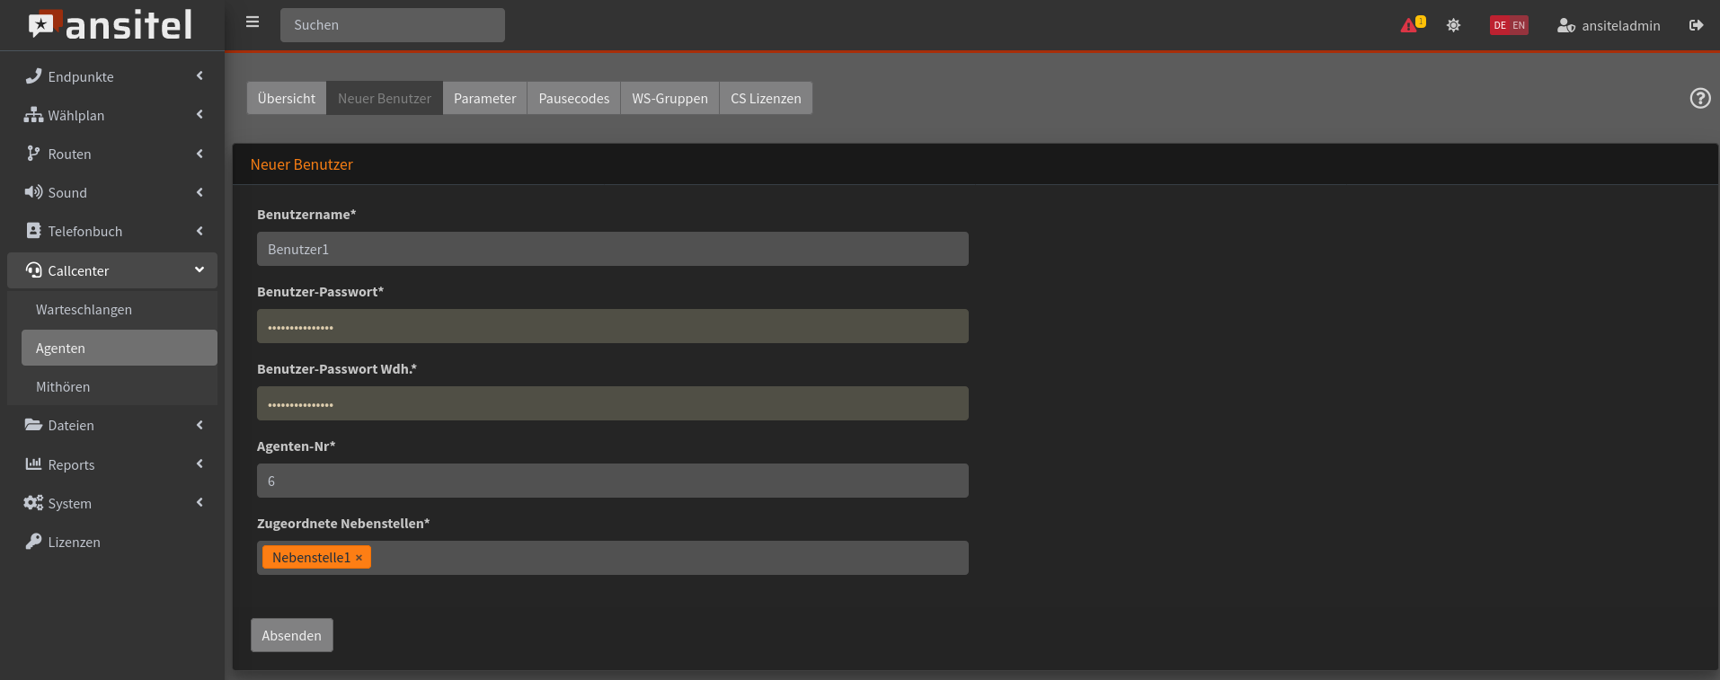Viewport: 1720px width, 680px height.
Task: Go to Warteschlangen in sidebar
Action: (84, 309)
